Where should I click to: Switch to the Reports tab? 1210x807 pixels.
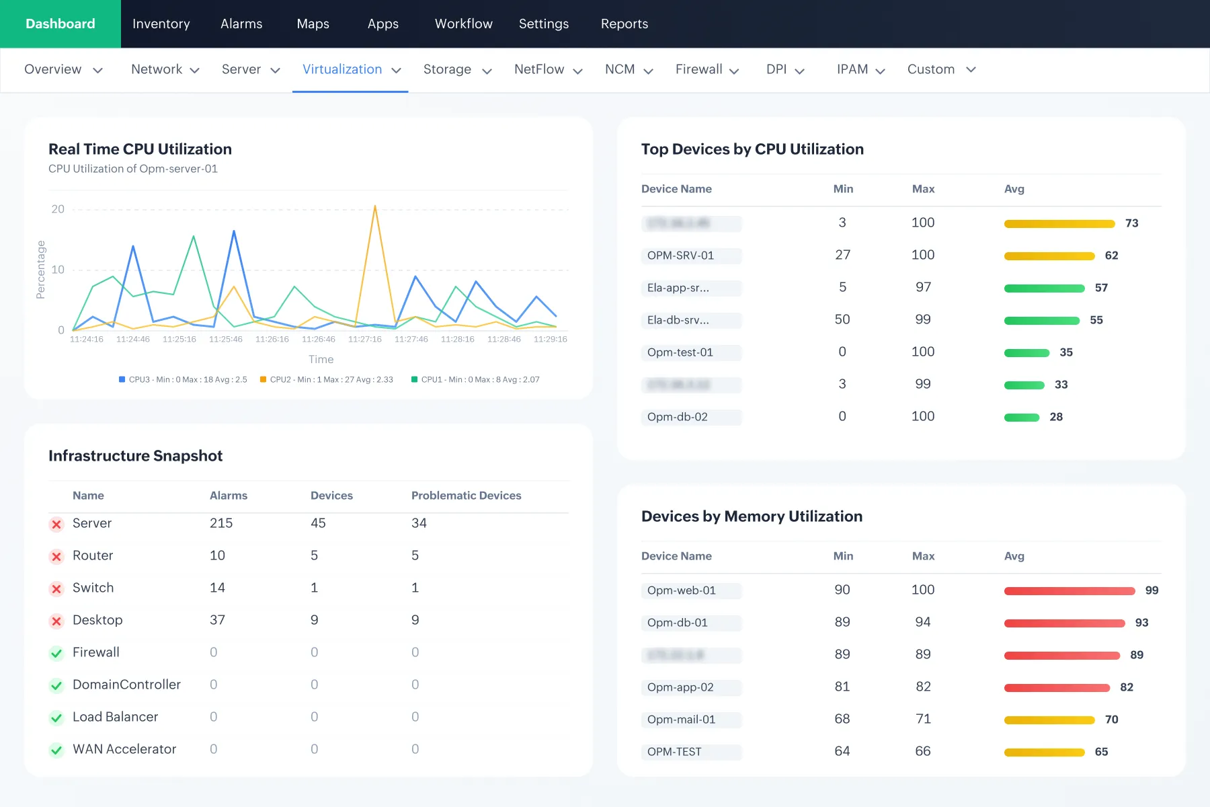coord(624,24)
